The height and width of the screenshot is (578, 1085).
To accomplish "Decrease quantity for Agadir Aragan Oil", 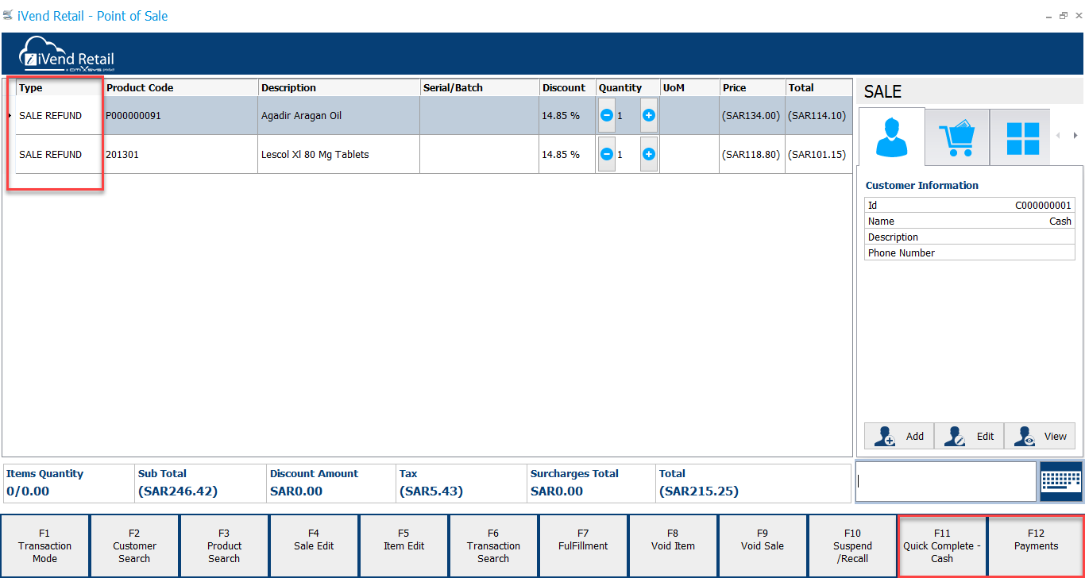I will (607, 116).
